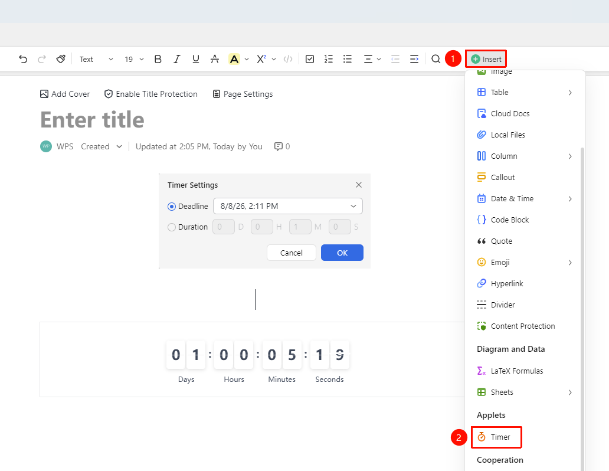Toggle italic formatting

(x=176, y=59)
